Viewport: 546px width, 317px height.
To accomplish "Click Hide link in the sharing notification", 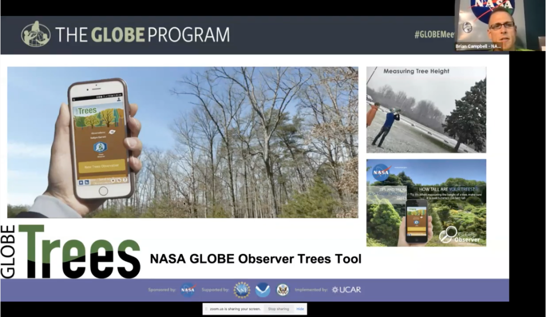I will tap(300, 309).
